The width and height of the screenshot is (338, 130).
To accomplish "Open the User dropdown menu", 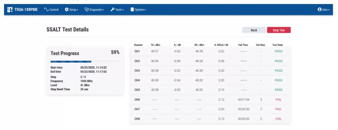I will coord(324,10).
